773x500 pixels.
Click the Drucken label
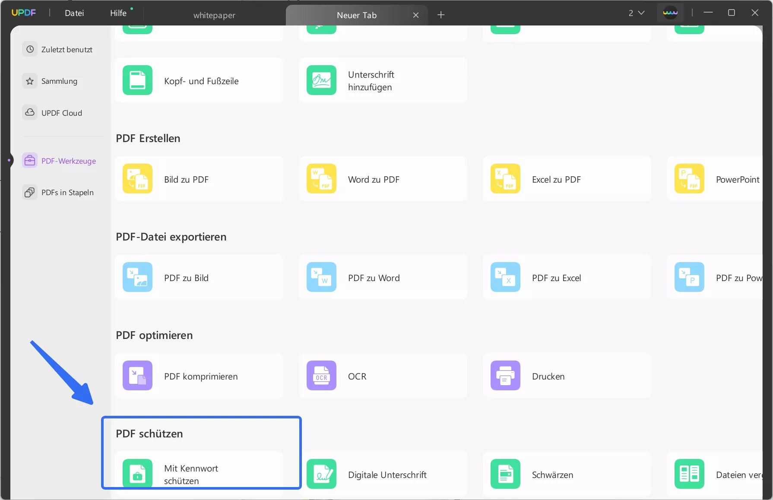click(548, 376)
